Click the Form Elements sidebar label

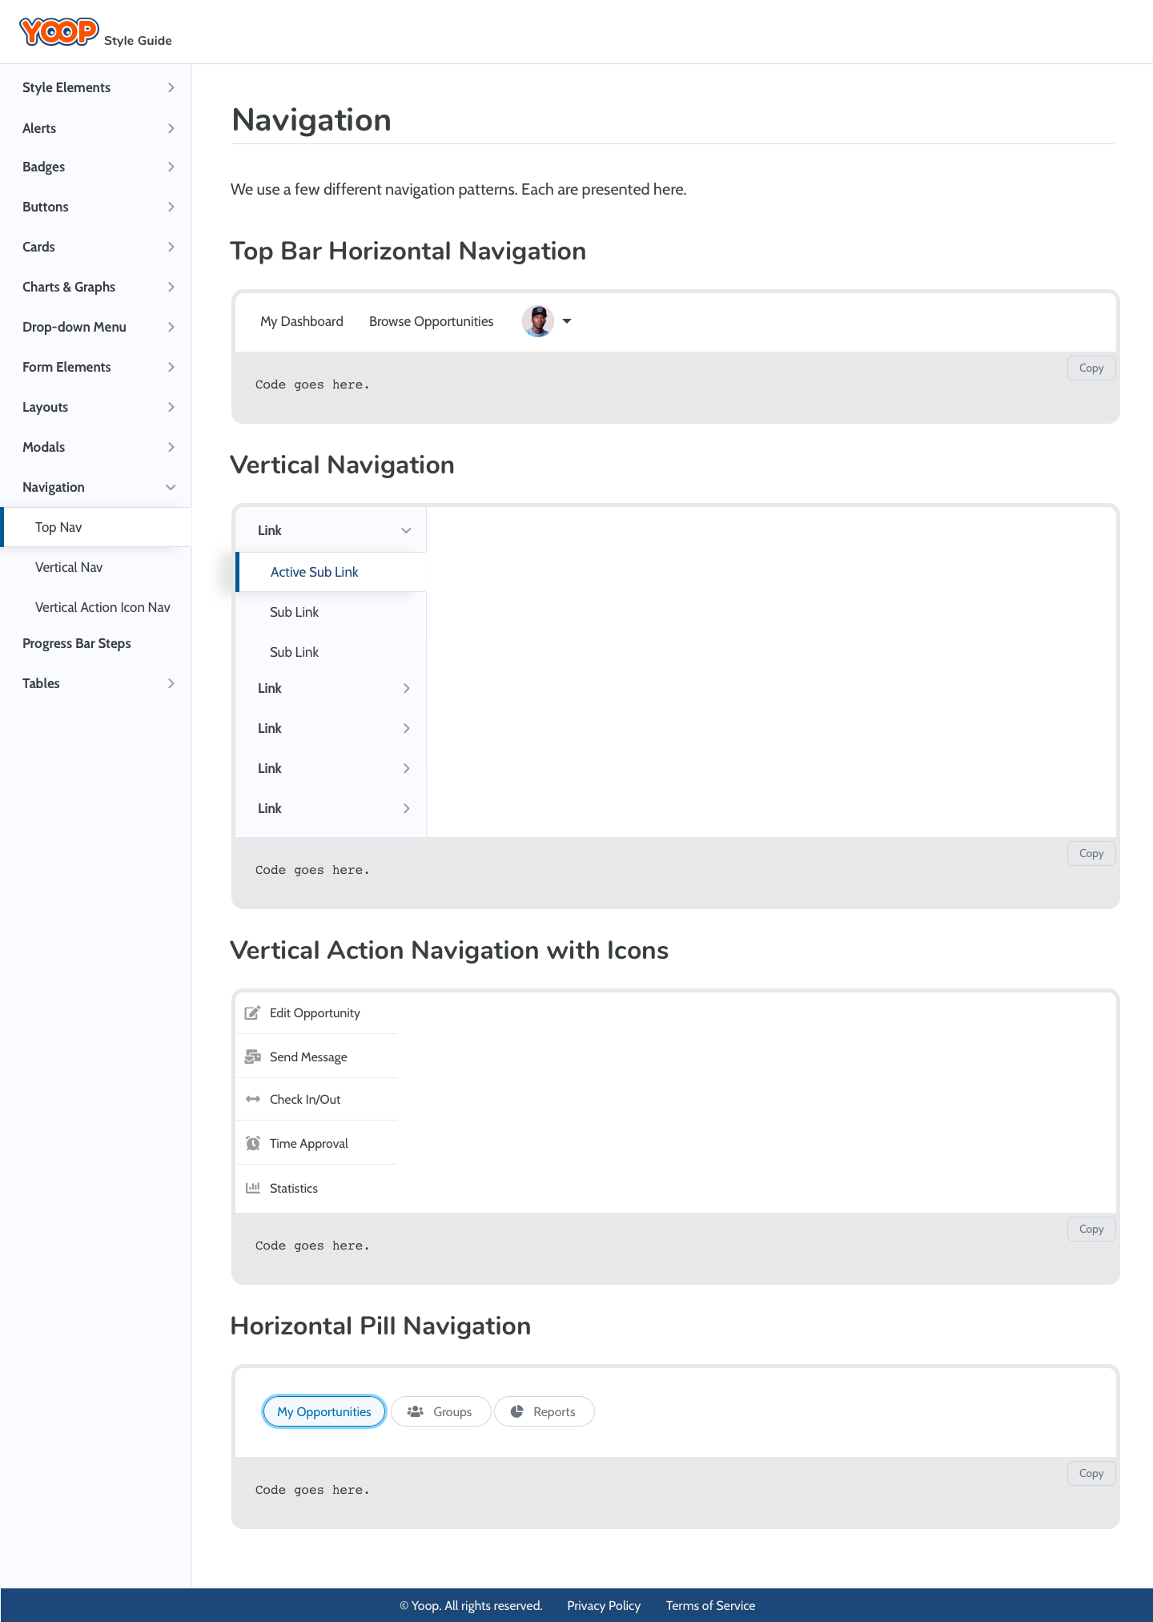click(66, 367)
